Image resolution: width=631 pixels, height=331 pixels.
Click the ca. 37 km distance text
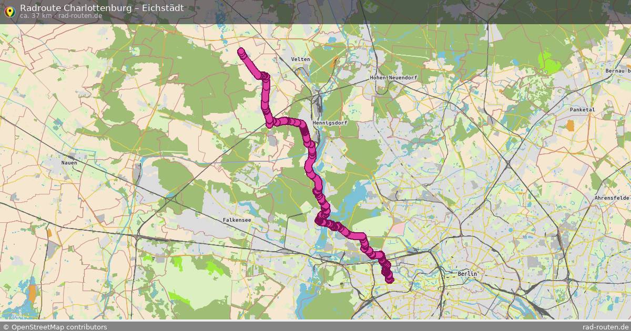point(36,16)
